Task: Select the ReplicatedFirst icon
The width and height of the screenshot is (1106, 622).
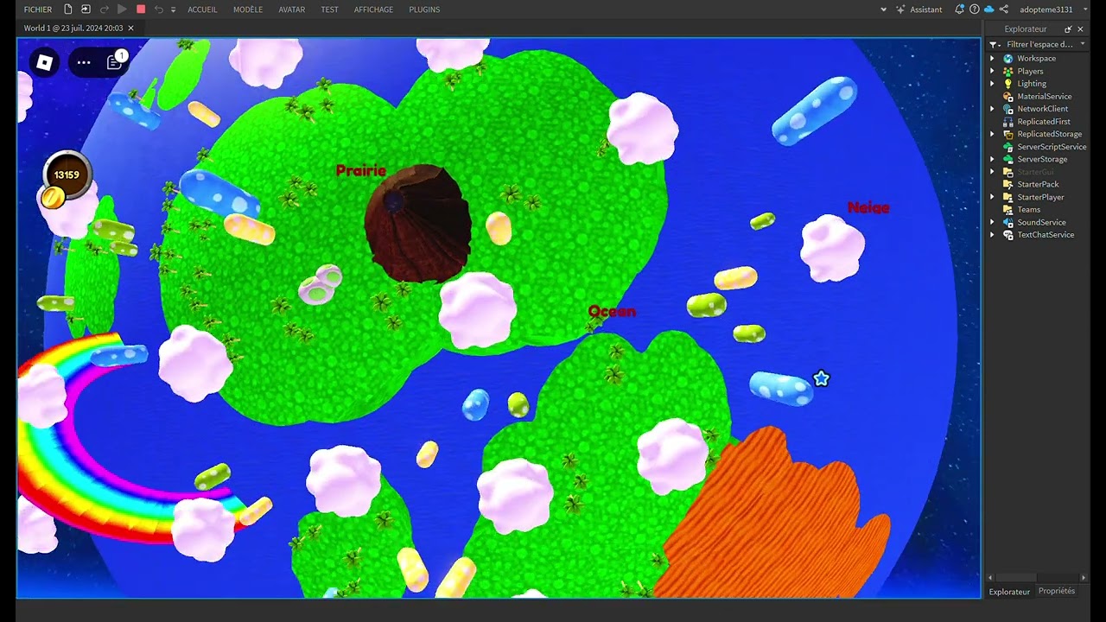Action: [1007, 122]
